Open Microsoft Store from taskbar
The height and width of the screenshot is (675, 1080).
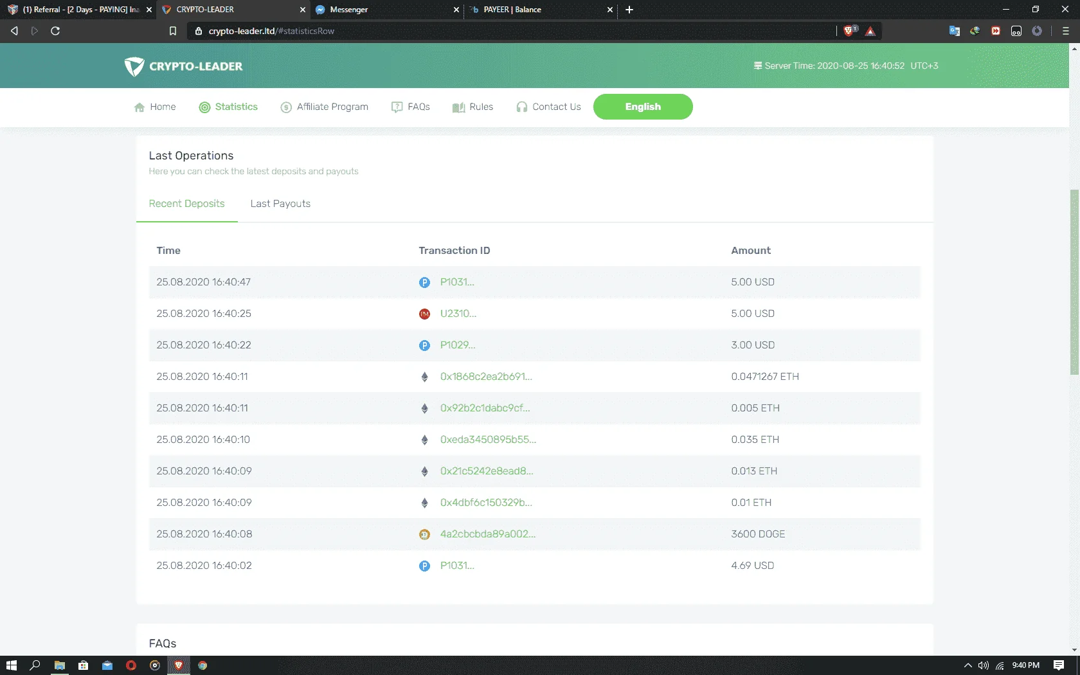[x=84, y=665]
